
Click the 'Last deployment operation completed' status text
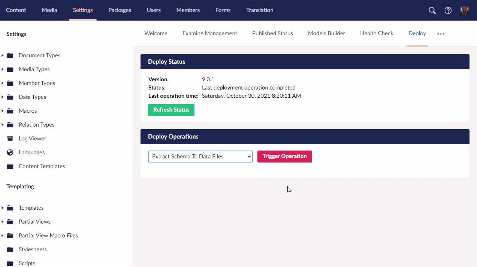tap(249, 88)
